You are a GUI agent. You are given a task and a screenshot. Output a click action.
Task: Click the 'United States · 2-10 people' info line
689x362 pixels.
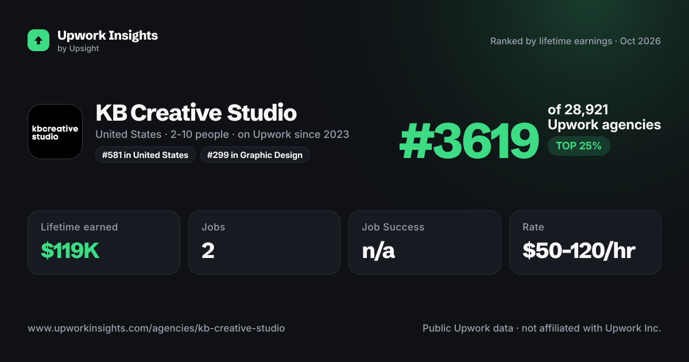(x=222, y=134)
